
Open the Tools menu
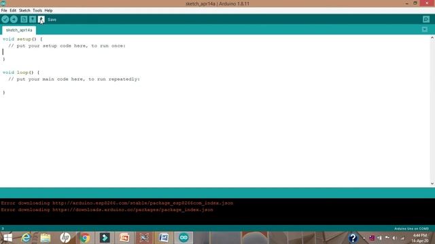click(37, 11)
